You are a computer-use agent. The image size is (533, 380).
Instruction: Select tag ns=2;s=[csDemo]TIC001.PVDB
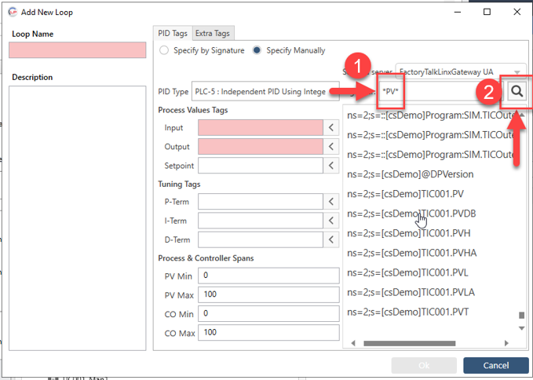[x=411, y=214]
